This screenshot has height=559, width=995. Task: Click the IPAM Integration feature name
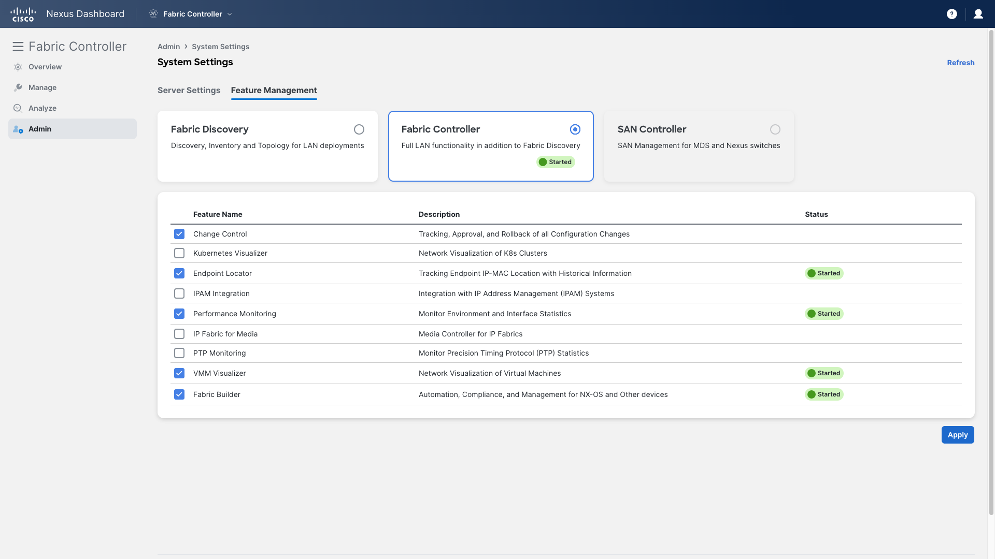[221, 293]
